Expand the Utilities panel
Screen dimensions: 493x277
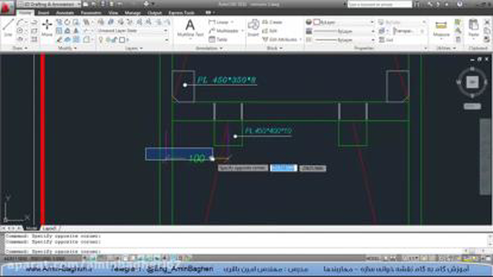[446, 48]
